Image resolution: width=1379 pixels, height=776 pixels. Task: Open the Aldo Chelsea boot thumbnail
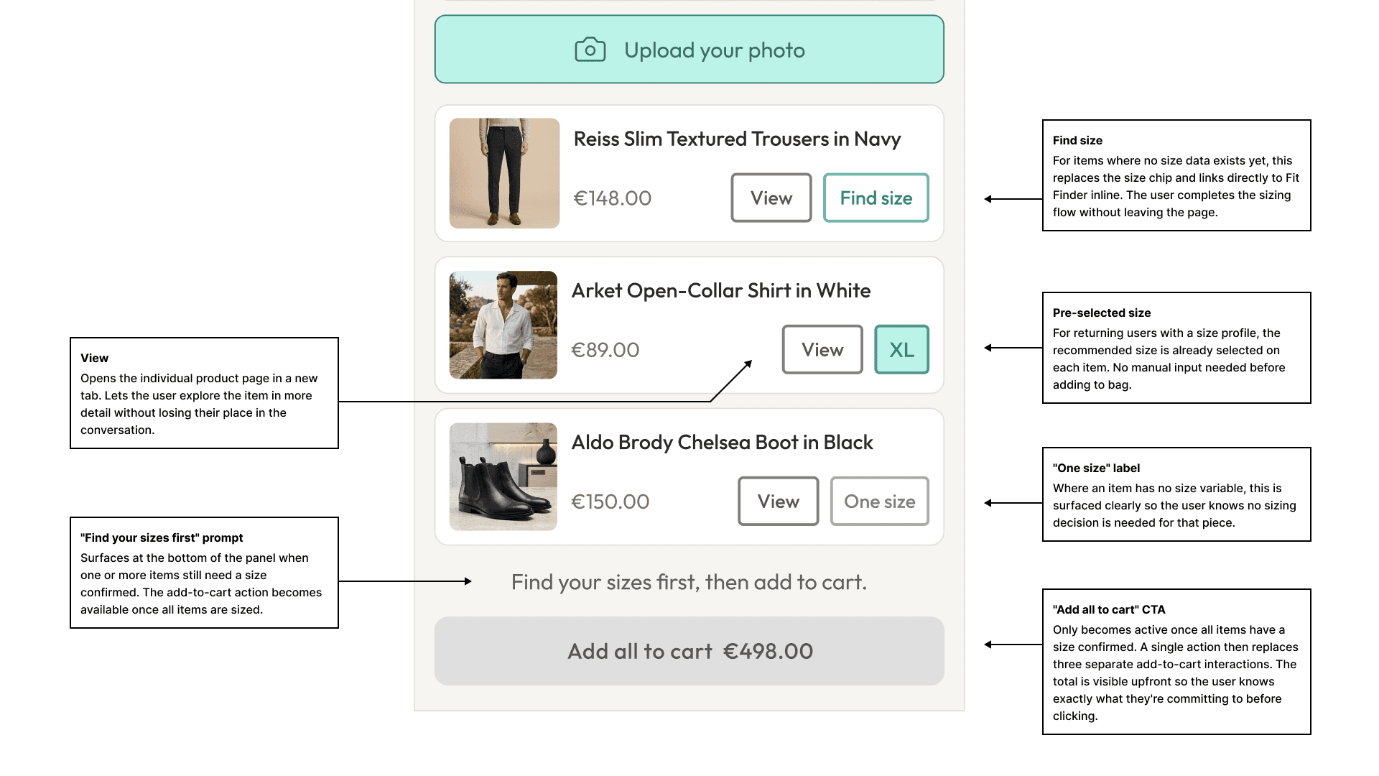click(503, 476)
